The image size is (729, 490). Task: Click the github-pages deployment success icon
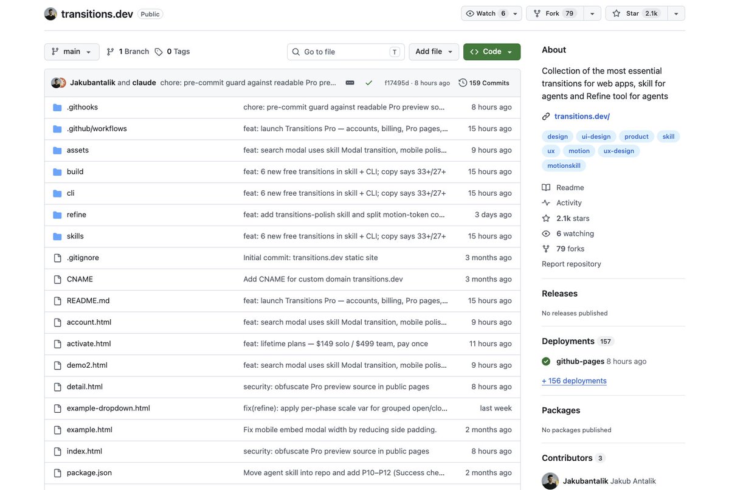point(546,361)
